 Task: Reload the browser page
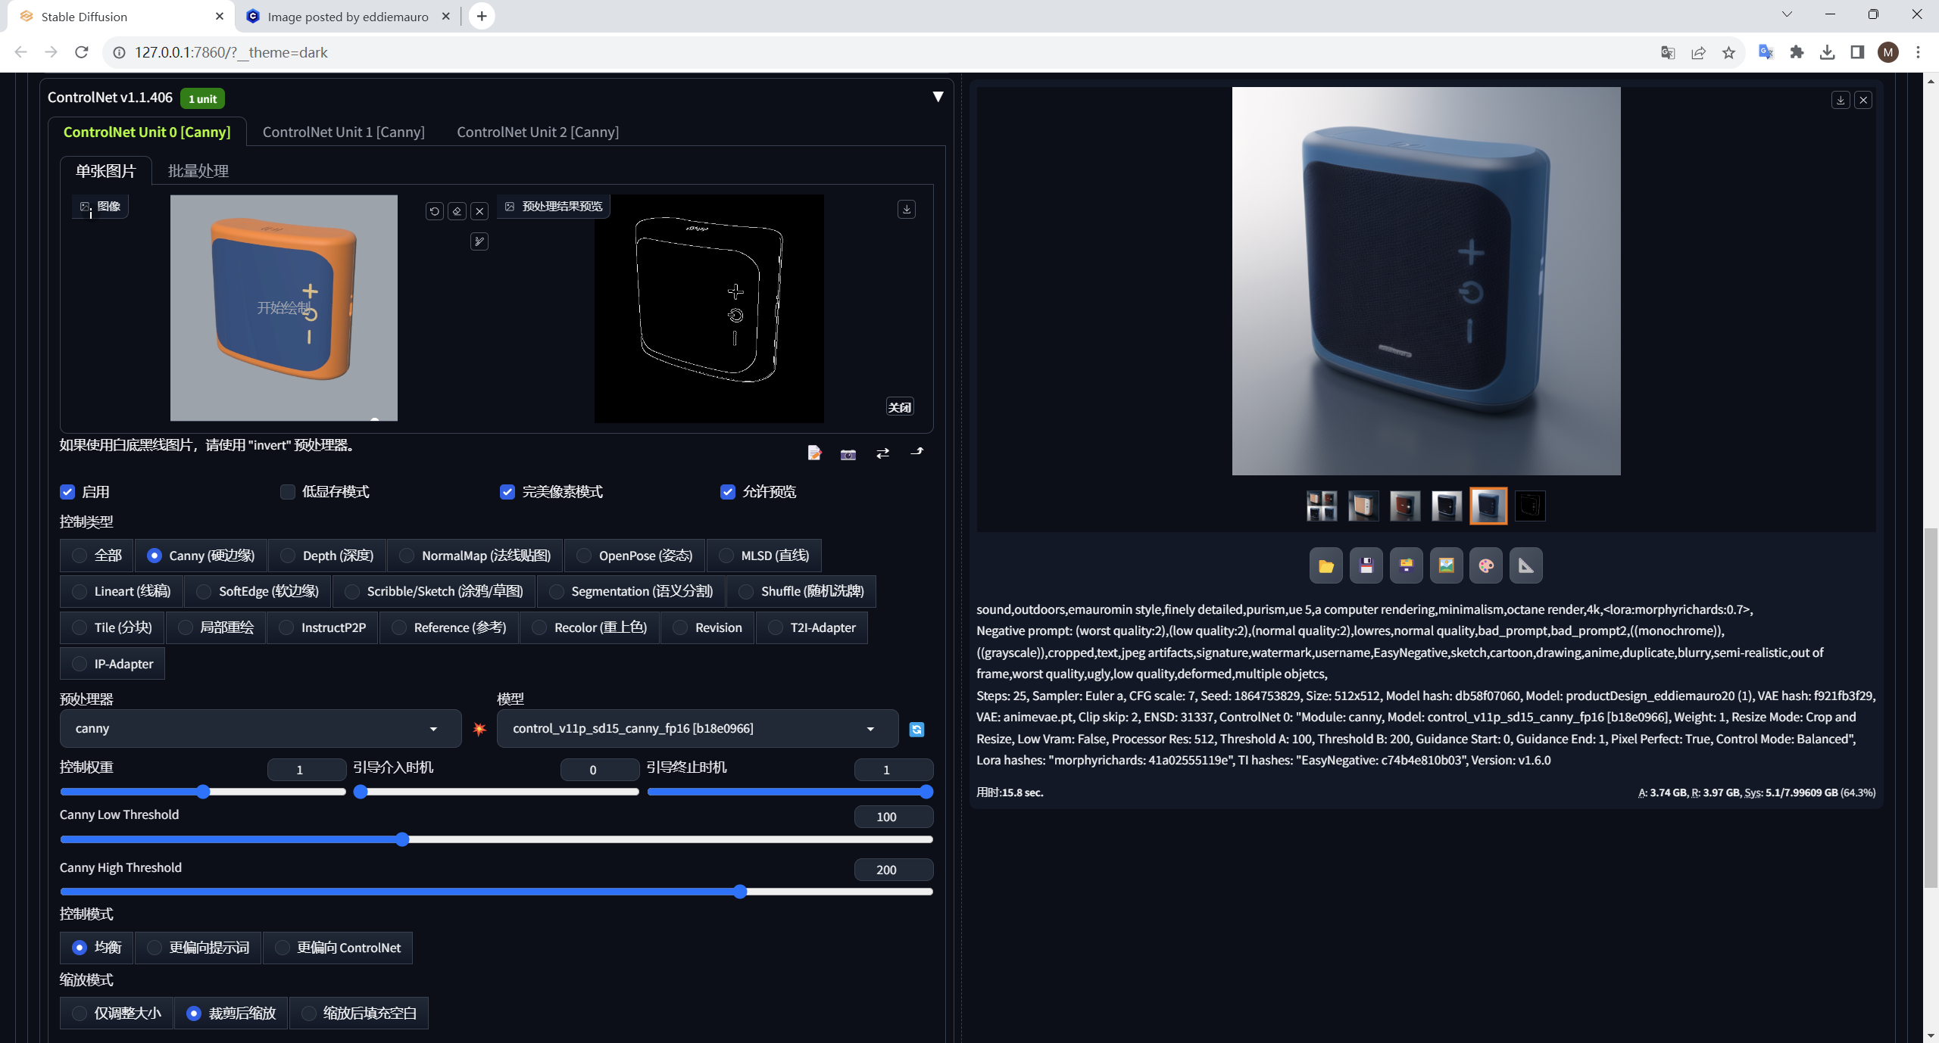pyautogui.click(x=82, y=52)
